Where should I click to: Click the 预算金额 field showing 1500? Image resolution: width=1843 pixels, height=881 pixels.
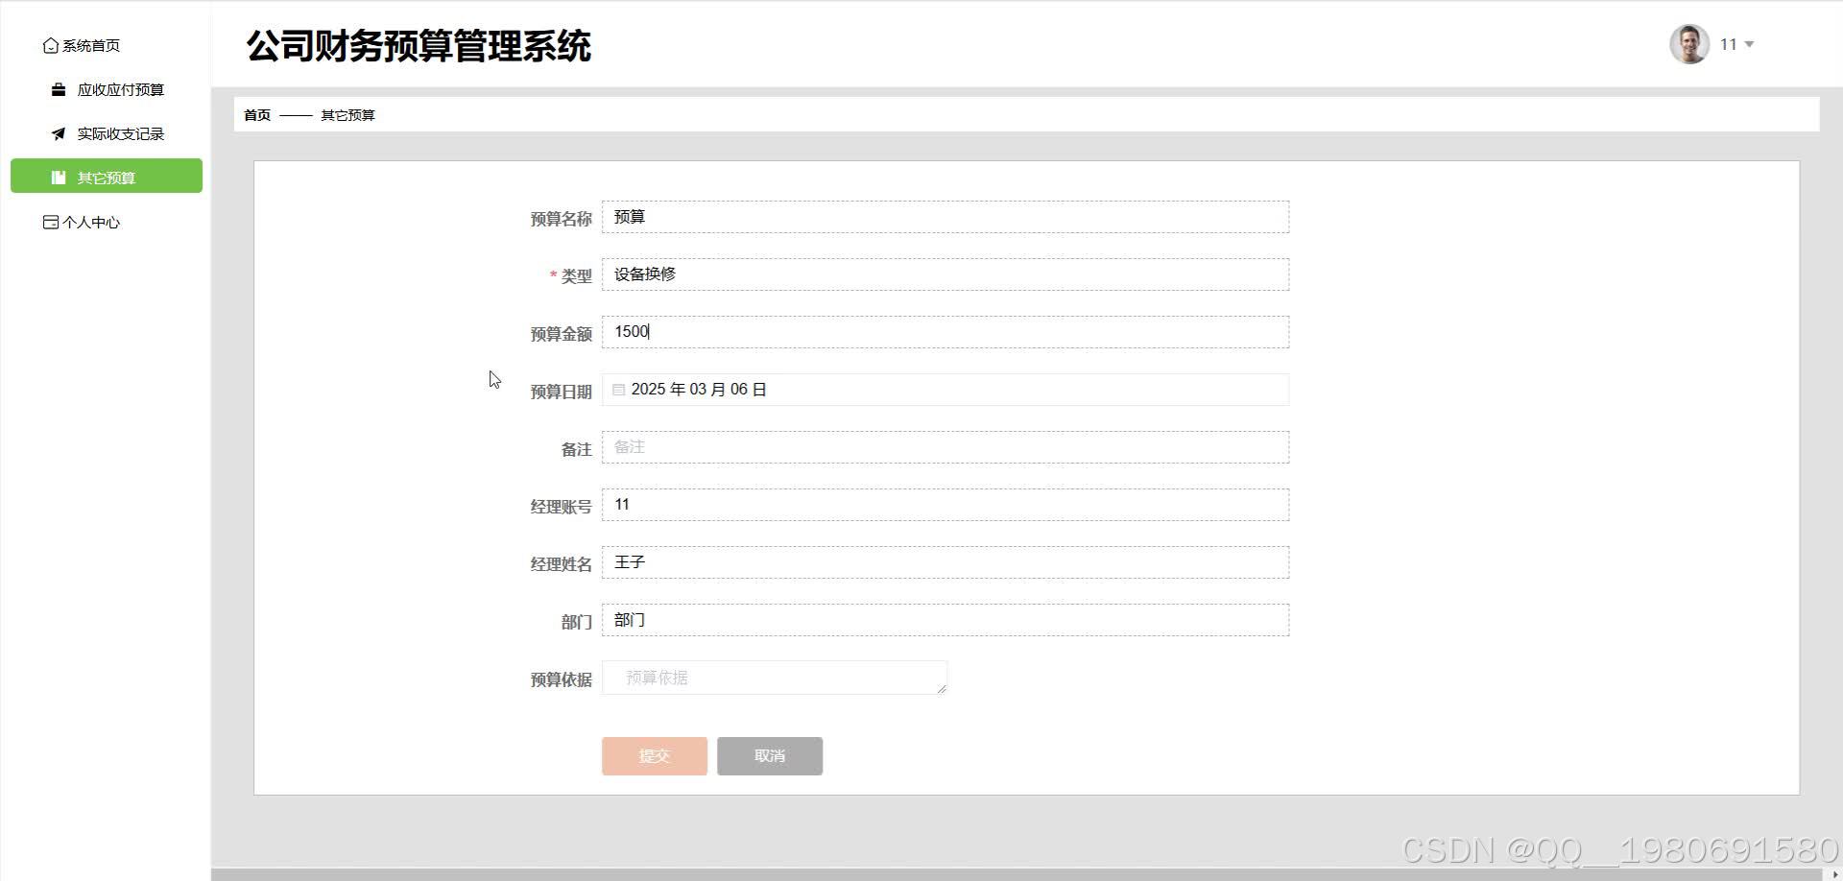coord(944,332)
